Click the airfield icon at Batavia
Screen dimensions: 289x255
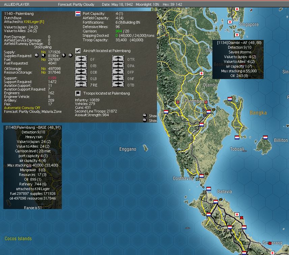tap(220, 200)
